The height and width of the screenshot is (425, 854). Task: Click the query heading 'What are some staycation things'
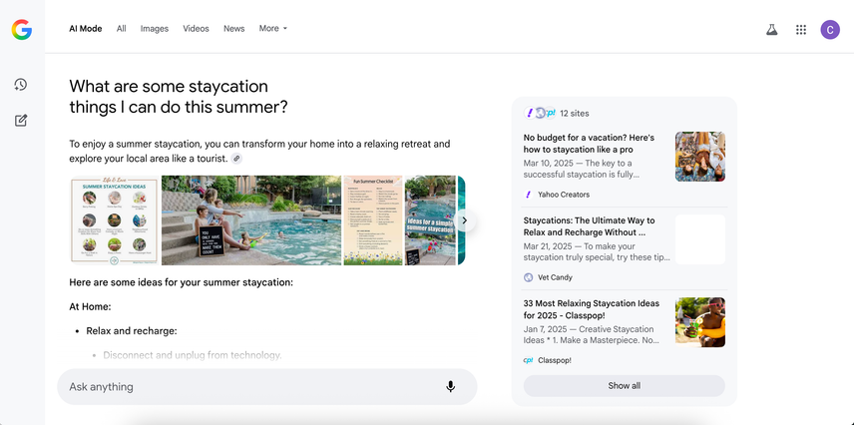(169, 86)
